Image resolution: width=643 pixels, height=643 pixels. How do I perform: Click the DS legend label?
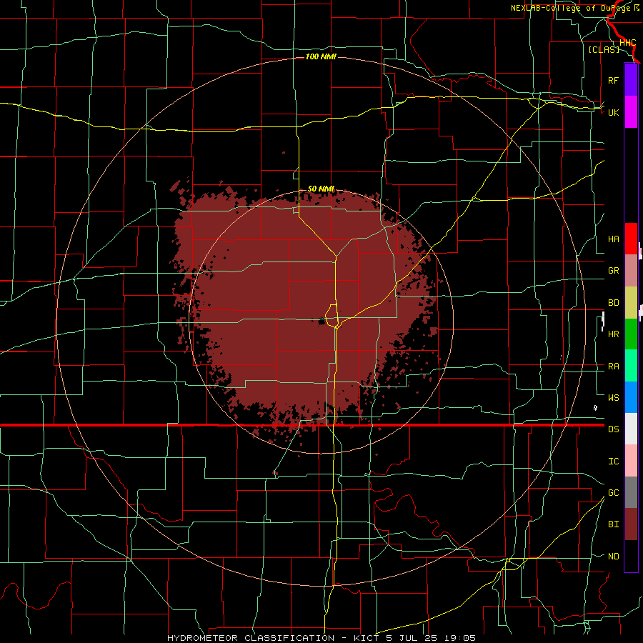[613, 429]
